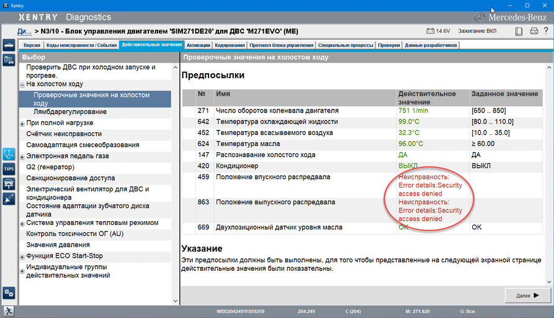Click 'Положение выпускного распредвала' row
The width and height of the screenshot is (554, 318).
click(x=362, y=211)
